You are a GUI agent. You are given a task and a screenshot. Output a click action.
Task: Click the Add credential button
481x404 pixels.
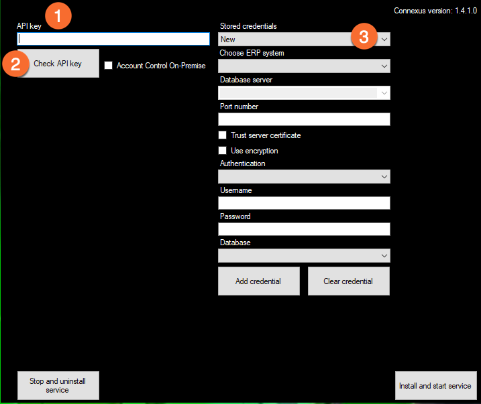tap(258, 281)
